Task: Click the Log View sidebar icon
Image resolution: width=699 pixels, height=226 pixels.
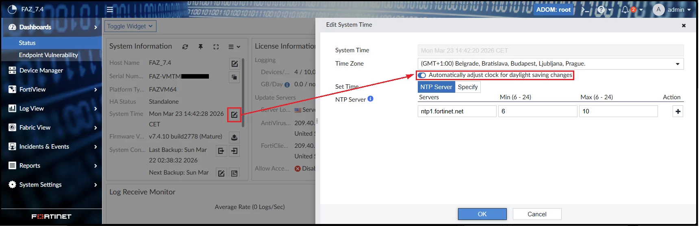Action: [12, 109]
